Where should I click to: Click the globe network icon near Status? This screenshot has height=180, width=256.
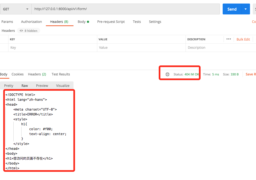[x=167, y=74]
